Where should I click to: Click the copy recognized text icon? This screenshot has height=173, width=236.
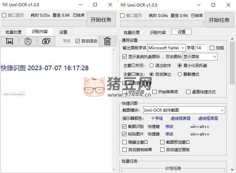[46, 41]
